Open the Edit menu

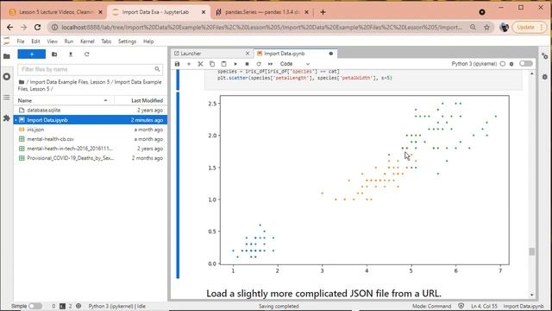[x=35, y=41]
